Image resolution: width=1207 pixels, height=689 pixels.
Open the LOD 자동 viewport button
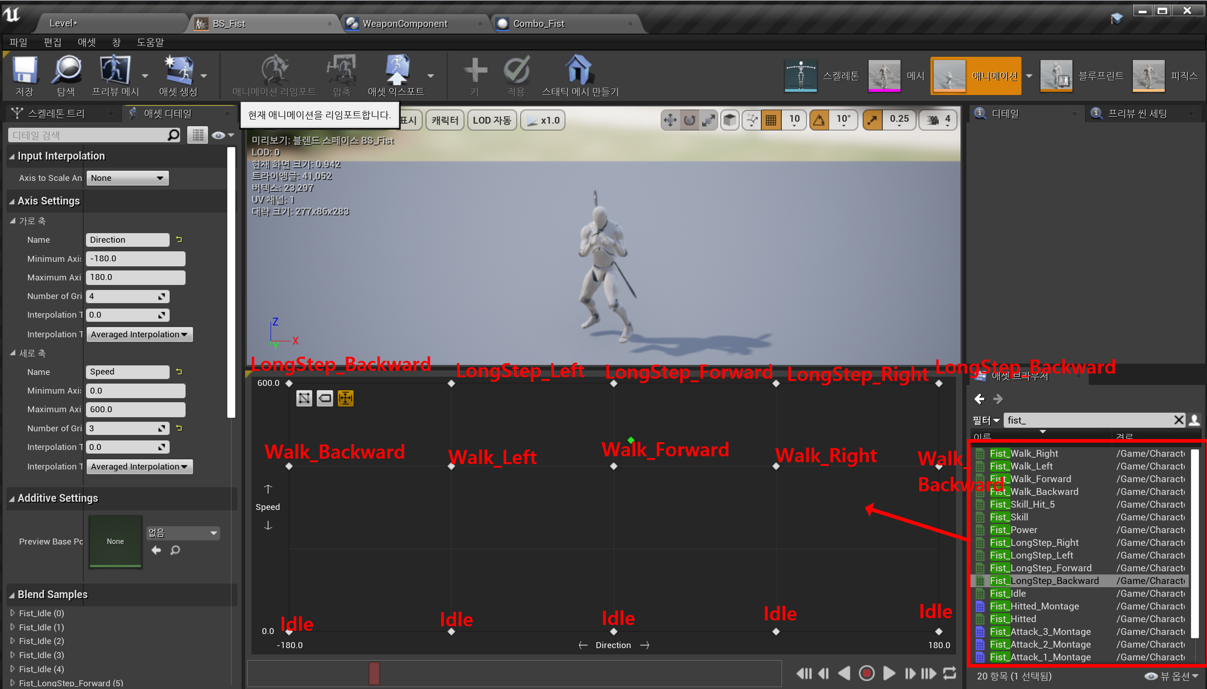(x=492, y=120)
